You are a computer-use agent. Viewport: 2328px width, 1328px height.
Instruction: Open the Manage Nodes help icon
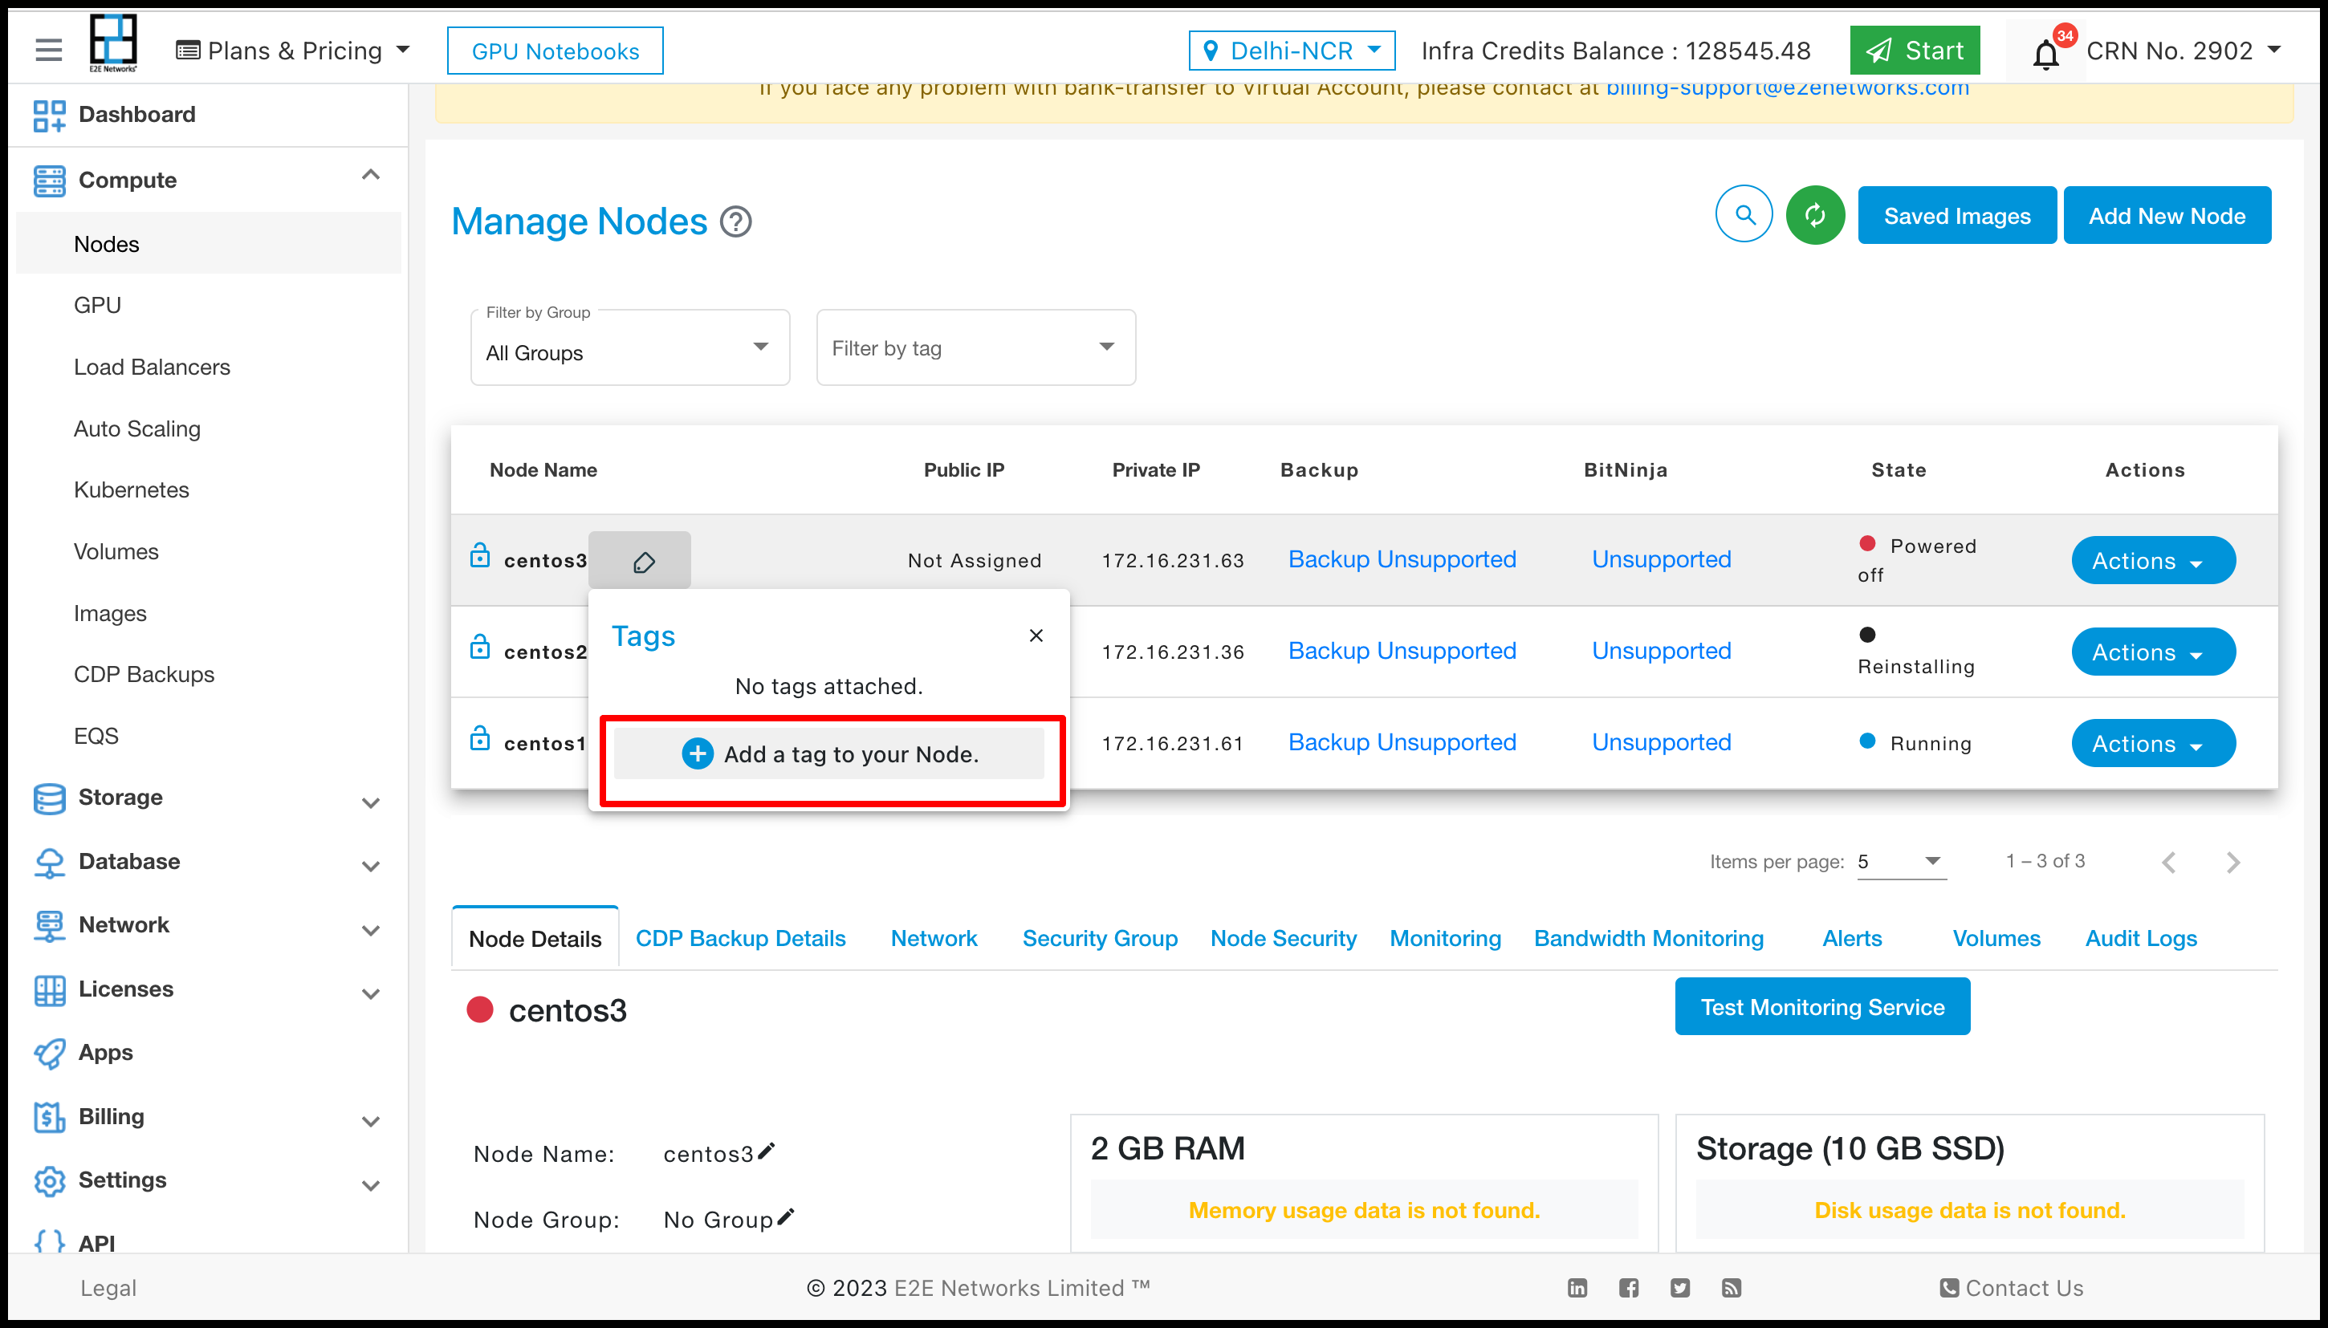pyautogui.click(x=735, y=221)
